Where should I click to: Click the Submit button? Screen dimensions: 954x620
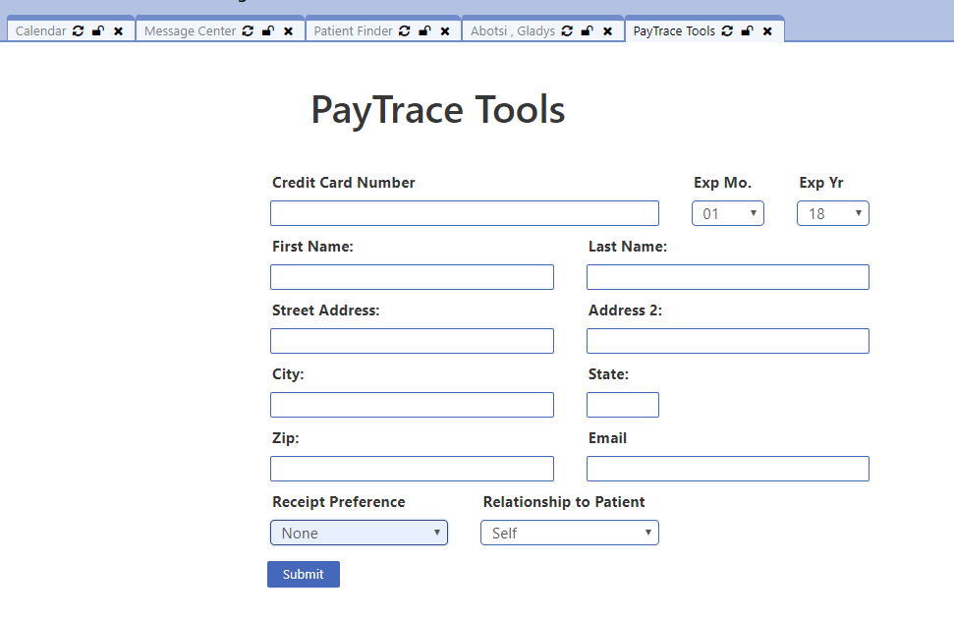(304, 575)
